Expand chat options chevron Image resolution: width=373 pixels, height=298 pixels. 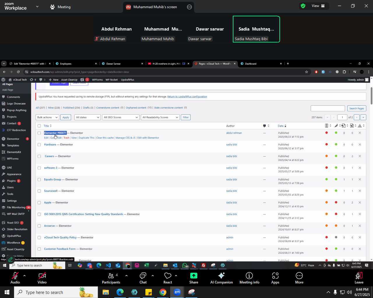[x=152, y=275]
